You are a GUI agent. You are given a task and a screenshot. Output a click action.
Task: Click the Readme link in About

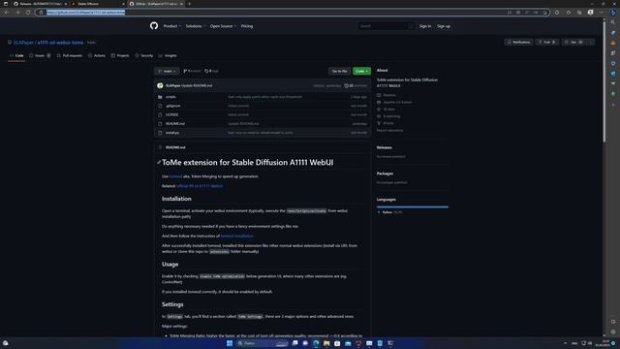pyautogui.click(x=386, y=95)
